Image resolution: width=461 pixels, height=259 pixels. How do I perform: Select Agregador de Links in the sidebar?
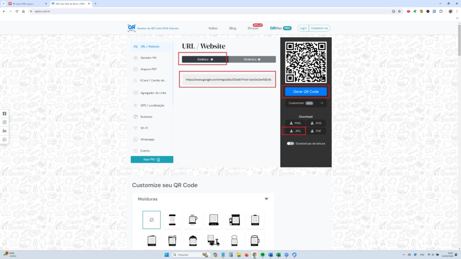click(151, 93)
